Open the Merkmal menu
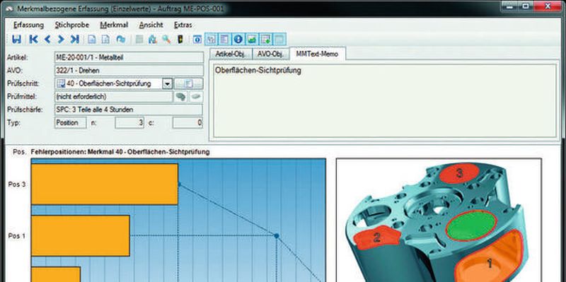The width and height of the screenshot is (566, 282). pyautogui.click(x=115, y=25)
